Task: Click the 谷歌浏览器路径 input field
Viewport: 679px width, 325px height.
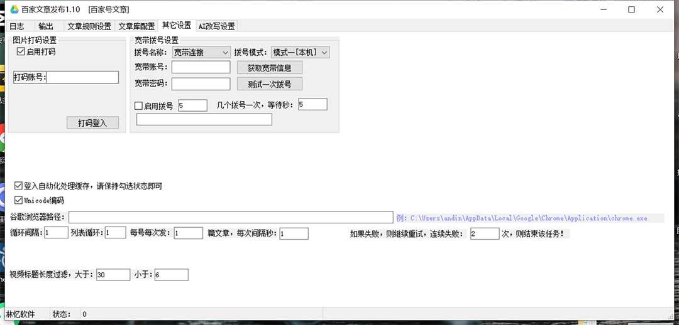Action: [x=231, y=218]
